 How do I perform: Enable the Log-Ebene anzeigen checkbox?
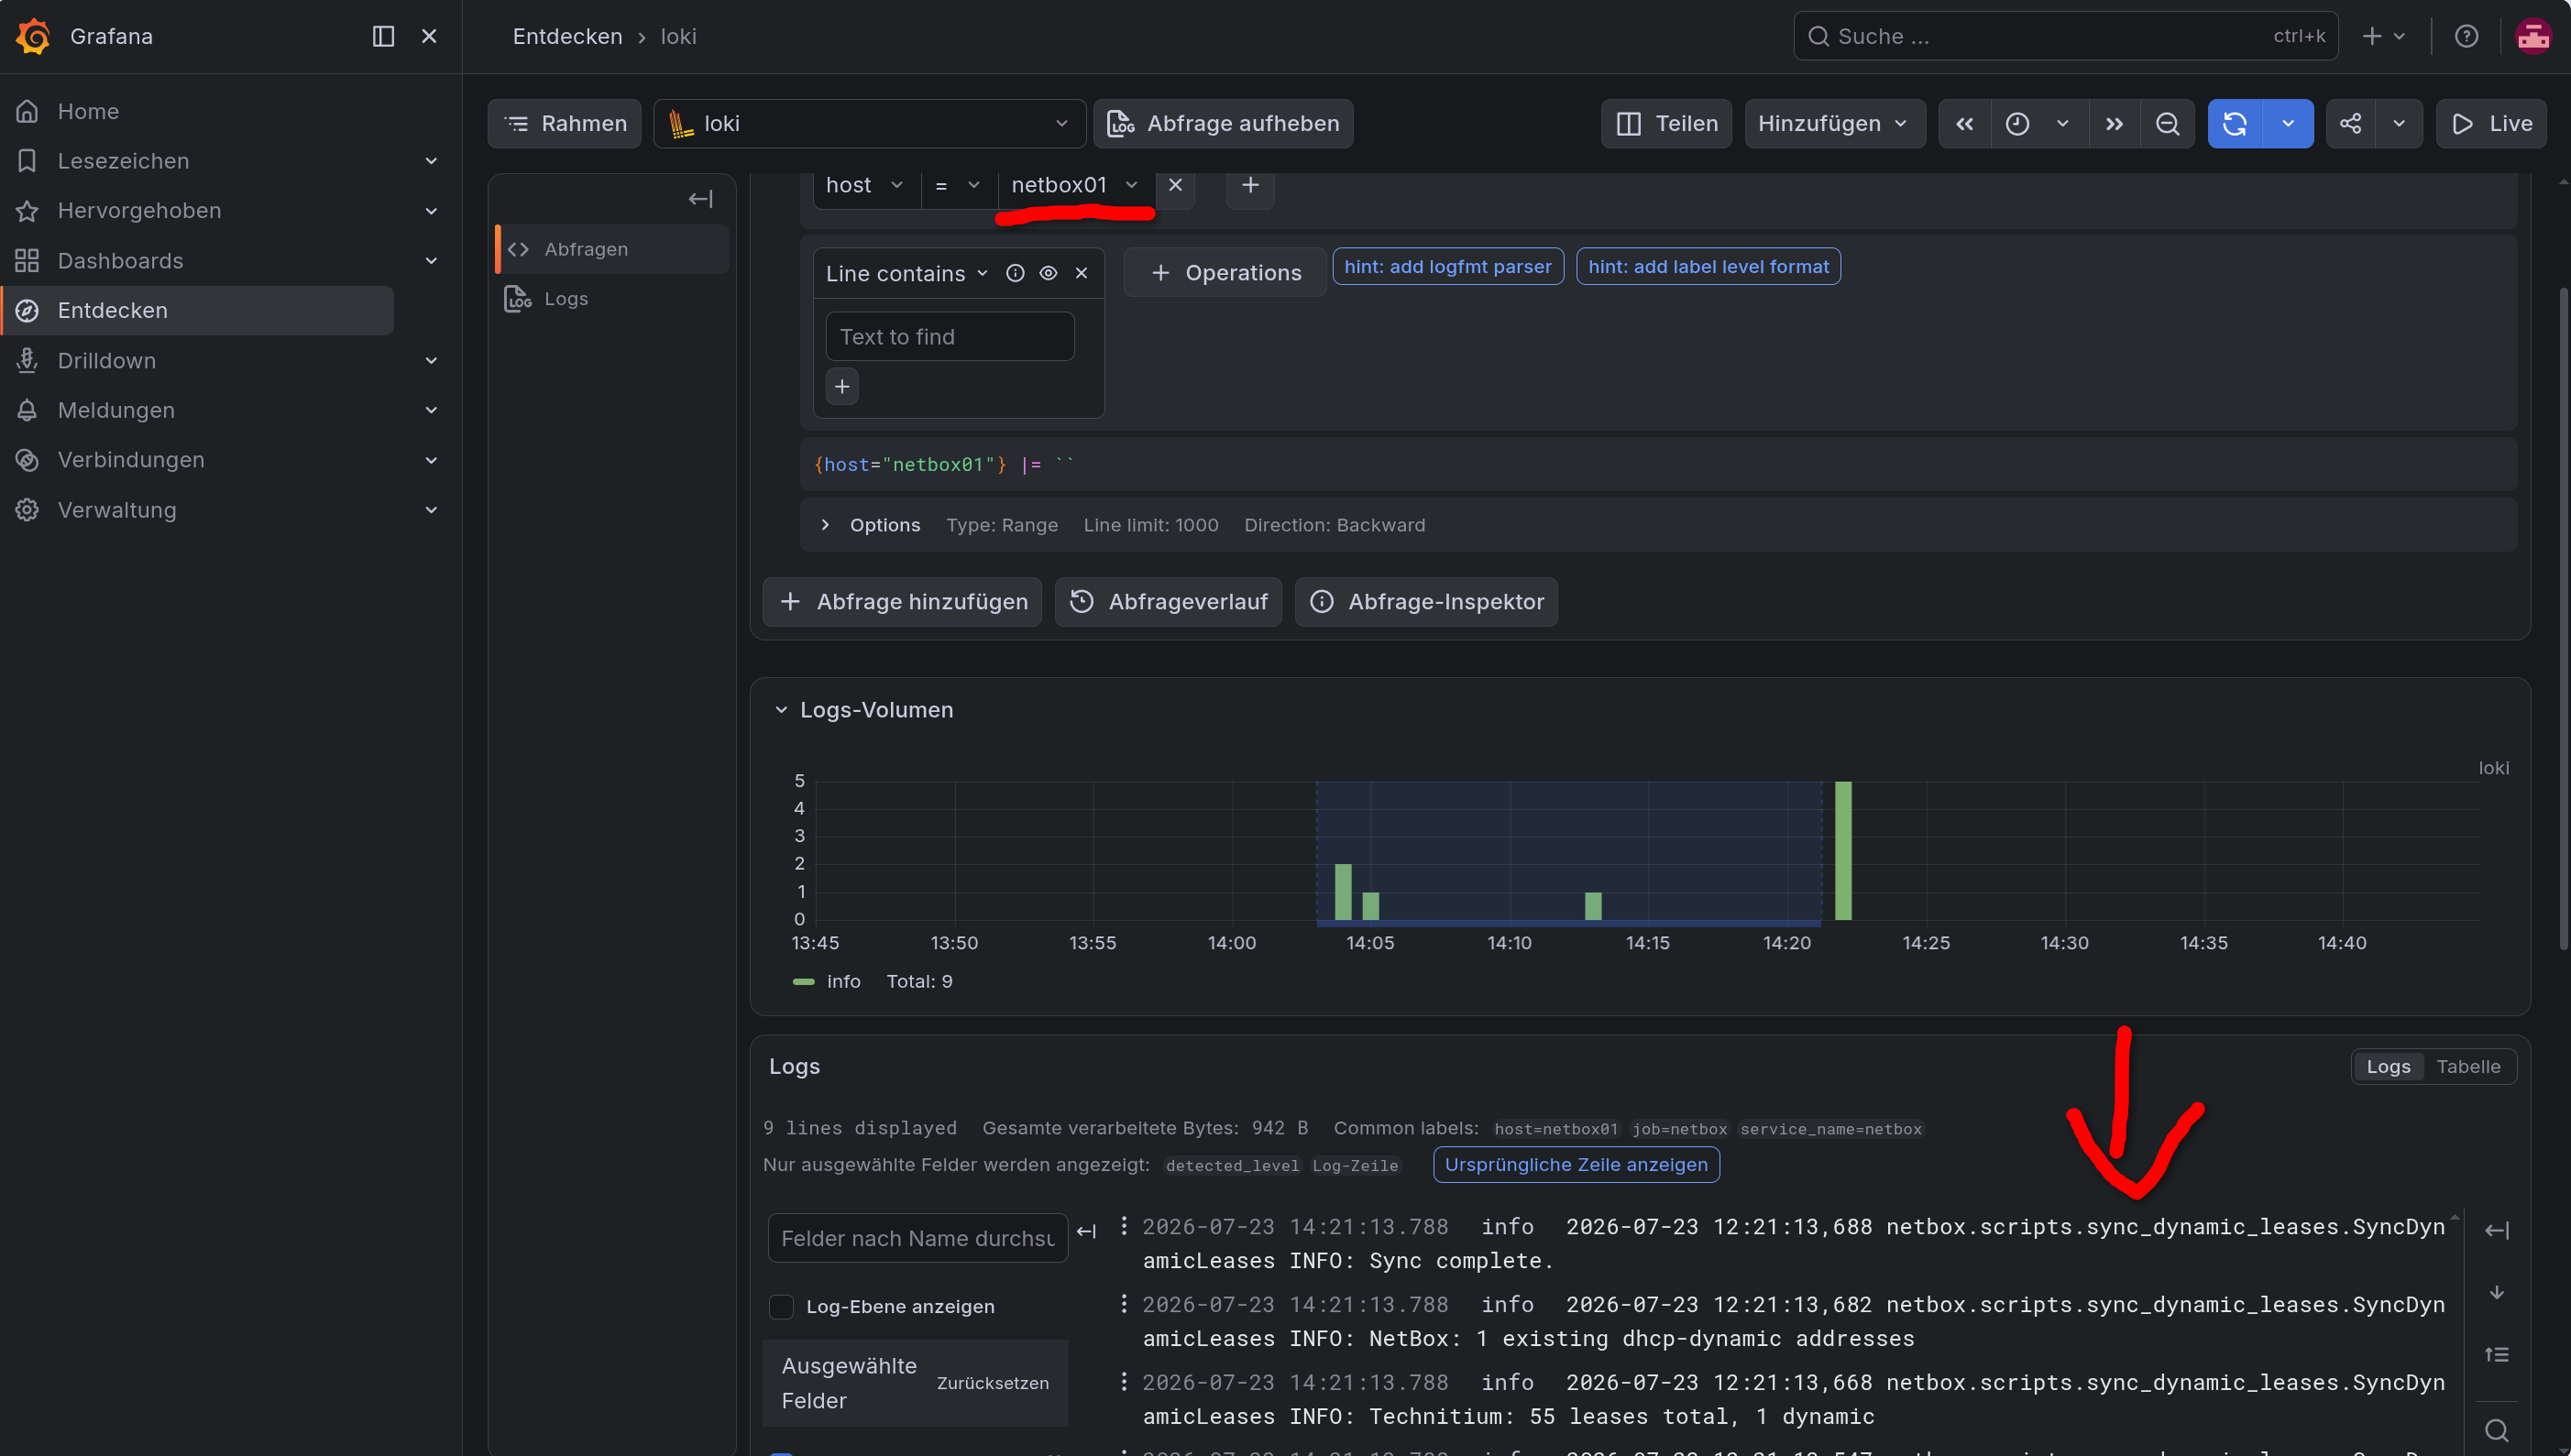coord(781,1306)
